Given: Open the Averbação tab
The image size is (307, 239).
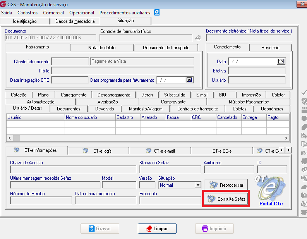Looking at the screenshot, I should point(108,102).
